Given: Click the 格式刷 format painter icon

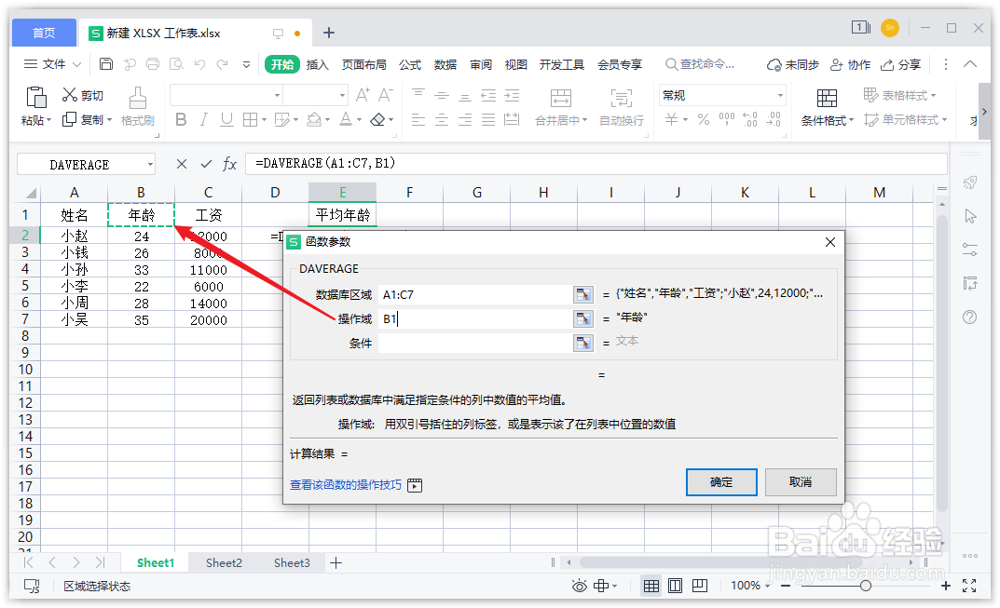Looking at the screenshot, I should (x=138, y=102).
